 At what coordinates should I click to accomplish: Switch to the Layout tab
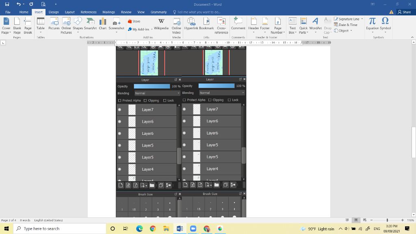coord(69,12)
